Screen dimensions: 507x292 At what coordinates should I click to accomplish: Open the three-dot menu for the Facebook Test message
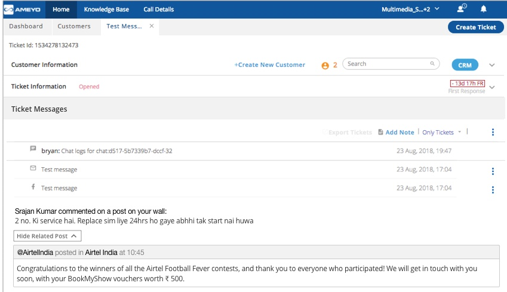[493, 190]
